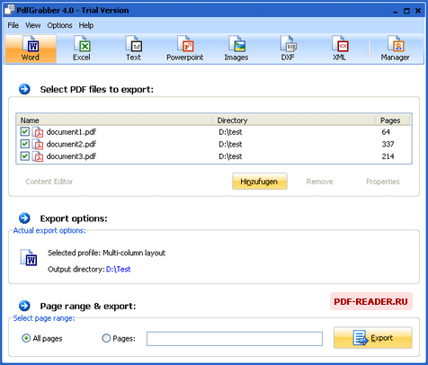Click page count 214 in the list
The width and height of the screenshot is (428, 365).
coord(388,156)
